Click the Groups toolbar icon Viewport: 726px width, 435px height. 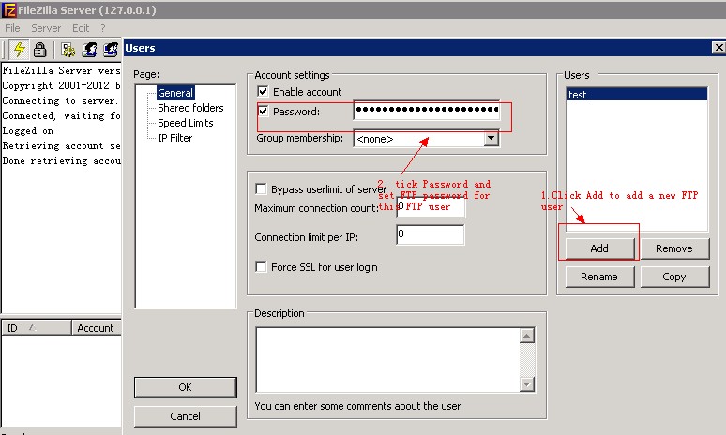click(x=113, y=50)
